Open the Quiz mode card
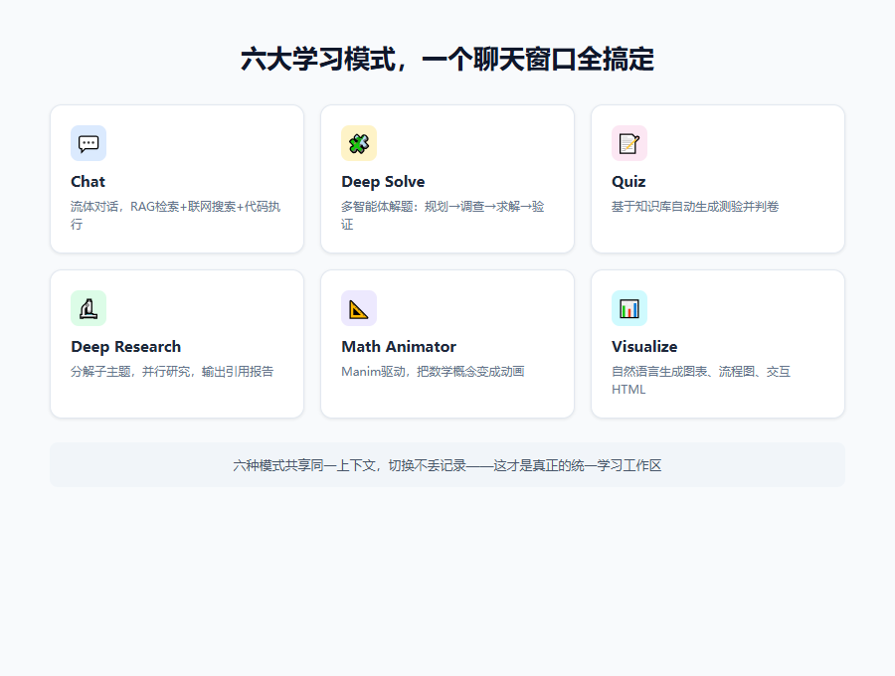 pyautogui.click(x=718, y=179)
